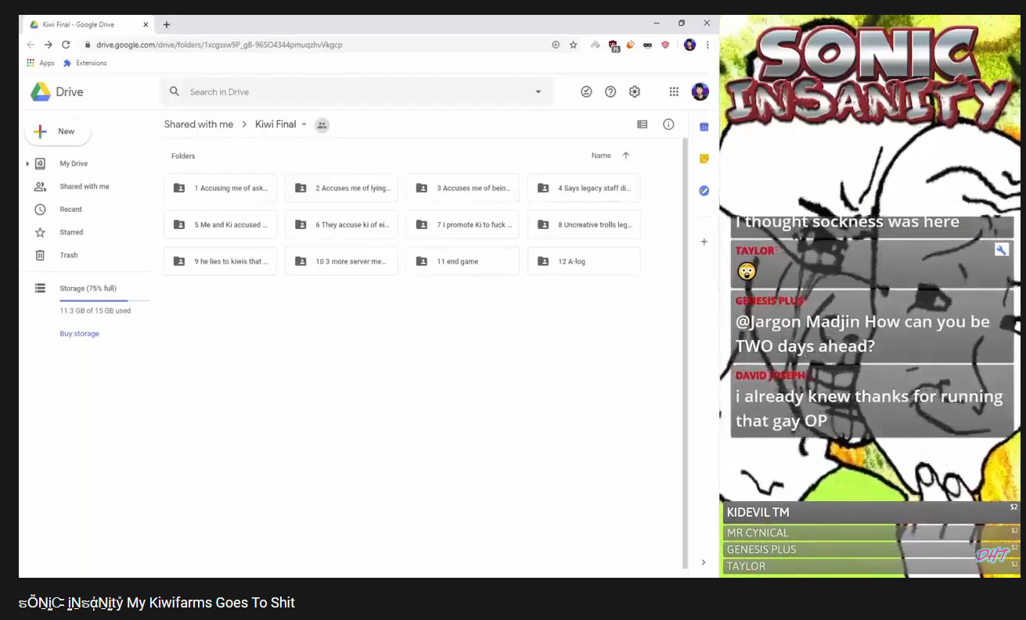Click the zoom plus icon in address bar
The height and width of the screenshot is (620, 1026).
tap(556, 45)
